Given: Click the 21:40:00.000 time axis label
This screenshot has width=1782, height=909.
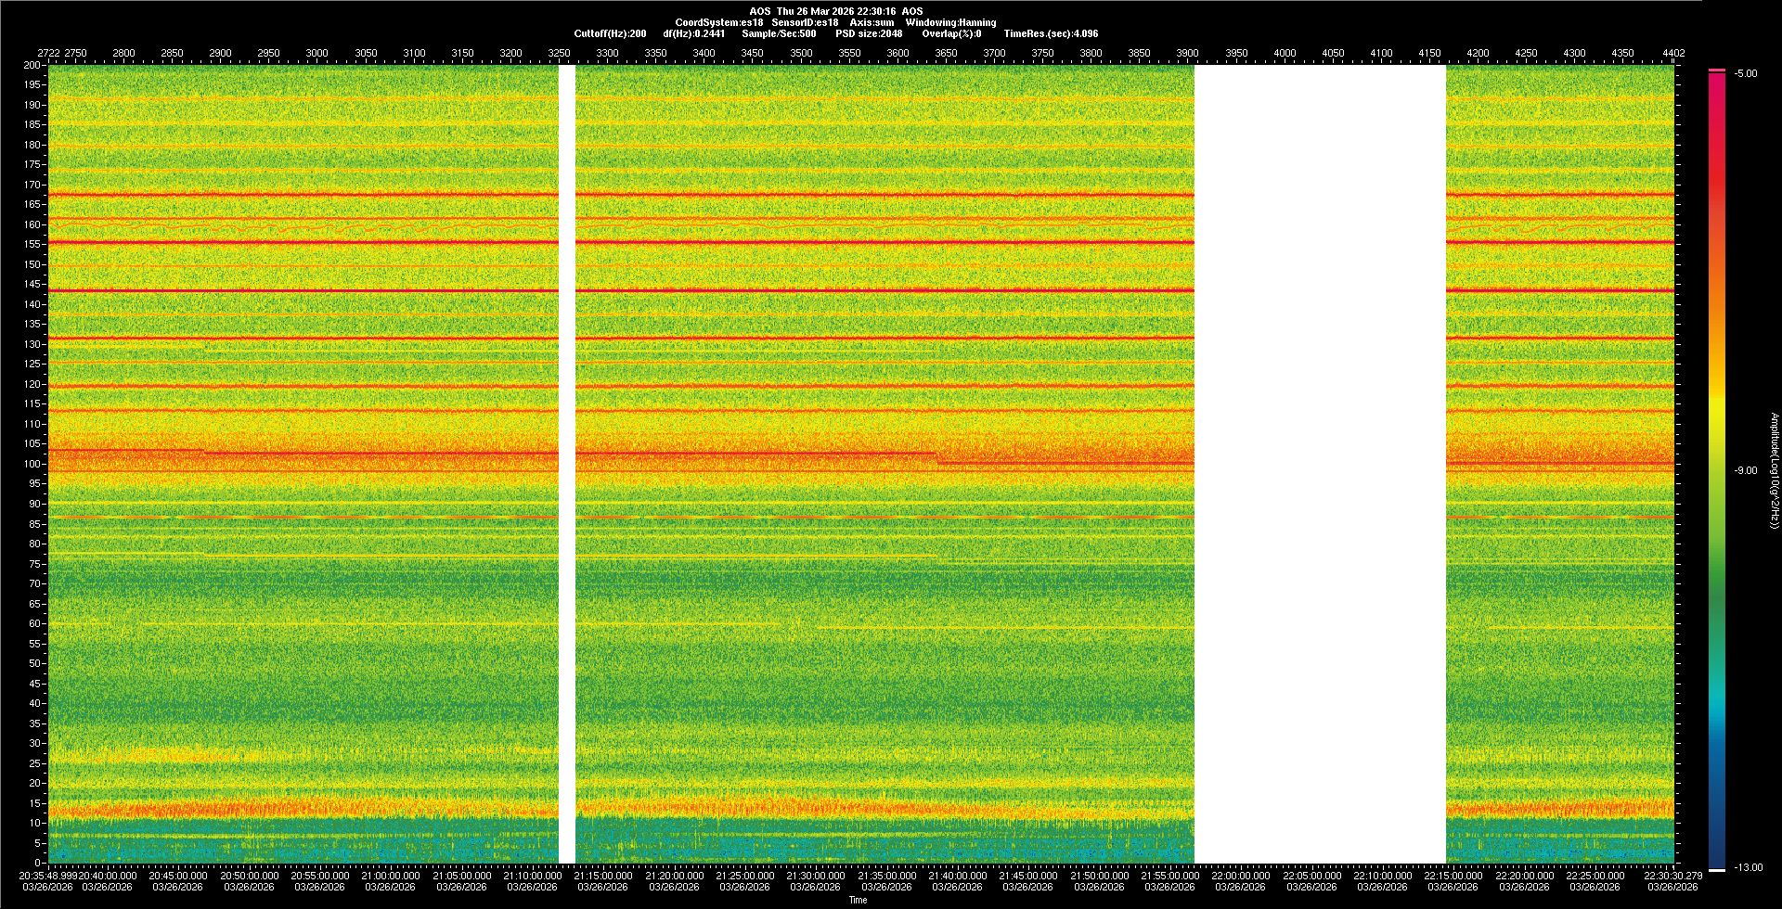Looking at the screenshot, I should pyautogui.click(x=957, y=875).
